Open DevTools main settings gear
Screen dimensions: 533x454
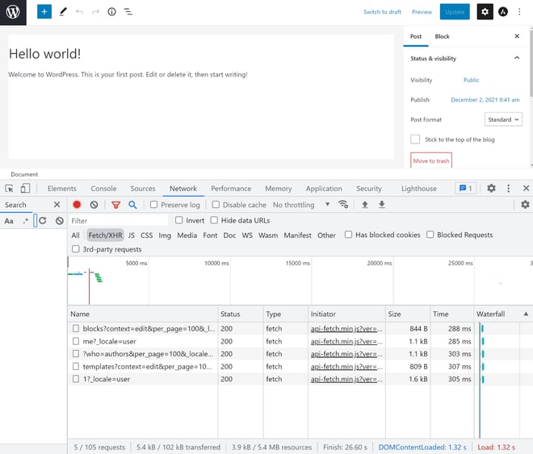(491, 188)
